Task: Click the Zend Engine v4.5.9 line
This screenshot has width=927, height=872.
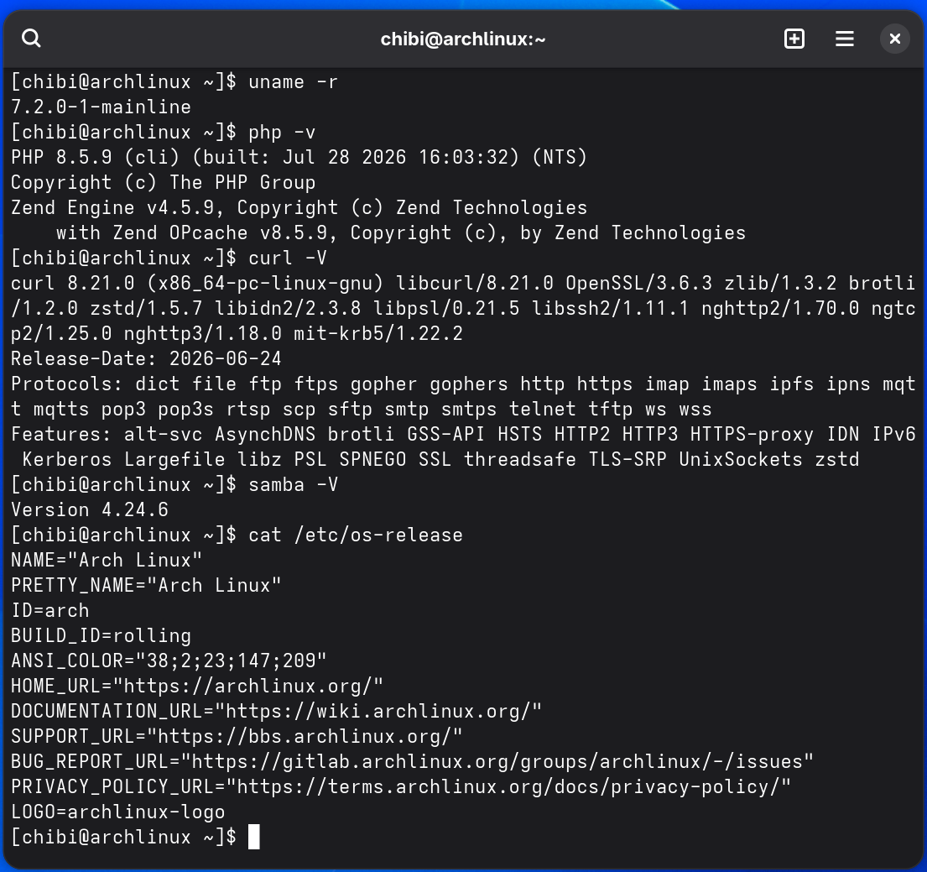Action: [299, 207]
